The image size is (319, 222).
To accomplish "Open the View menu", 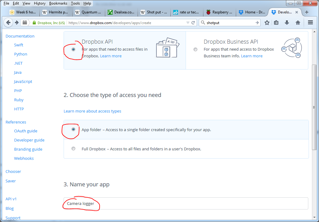I will 26,3.
